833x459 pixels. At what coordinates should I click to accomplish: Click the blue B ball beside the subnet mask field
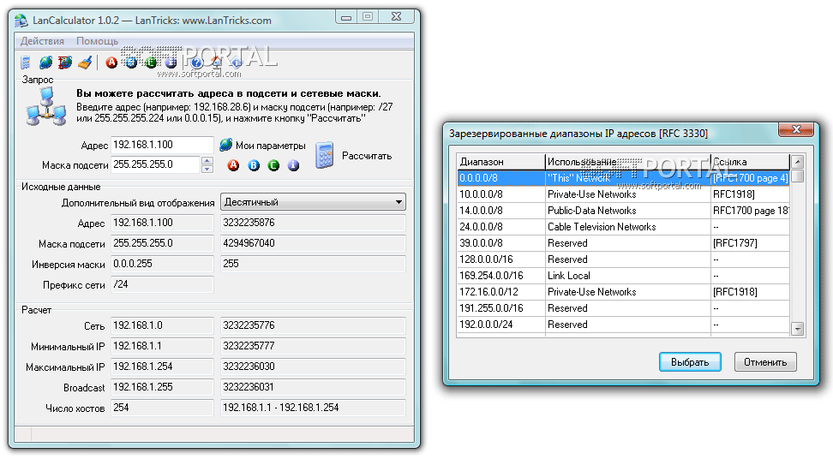click(254, 165)
